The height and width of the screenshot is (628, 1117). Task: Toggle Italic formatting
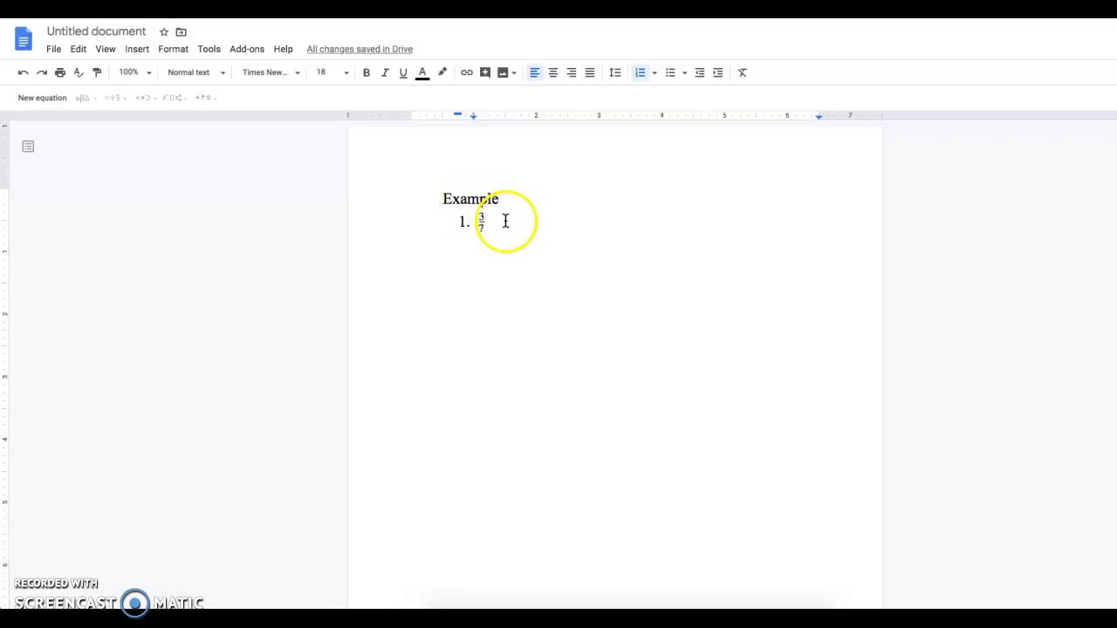tap(385, 72)
